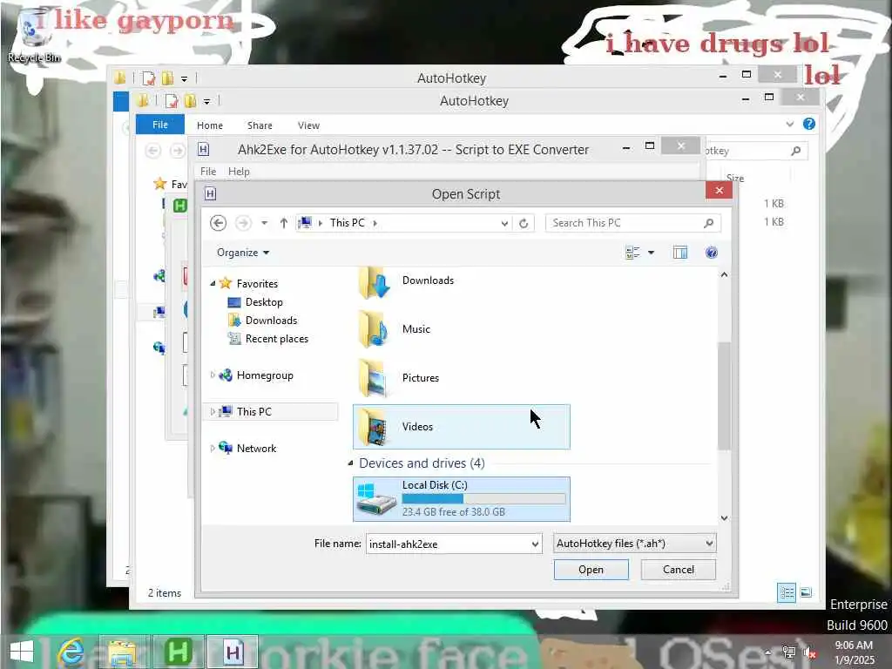Go up one folder level in dialog
This screenshot has width=892, height=669.
click(x=283, y=223)
